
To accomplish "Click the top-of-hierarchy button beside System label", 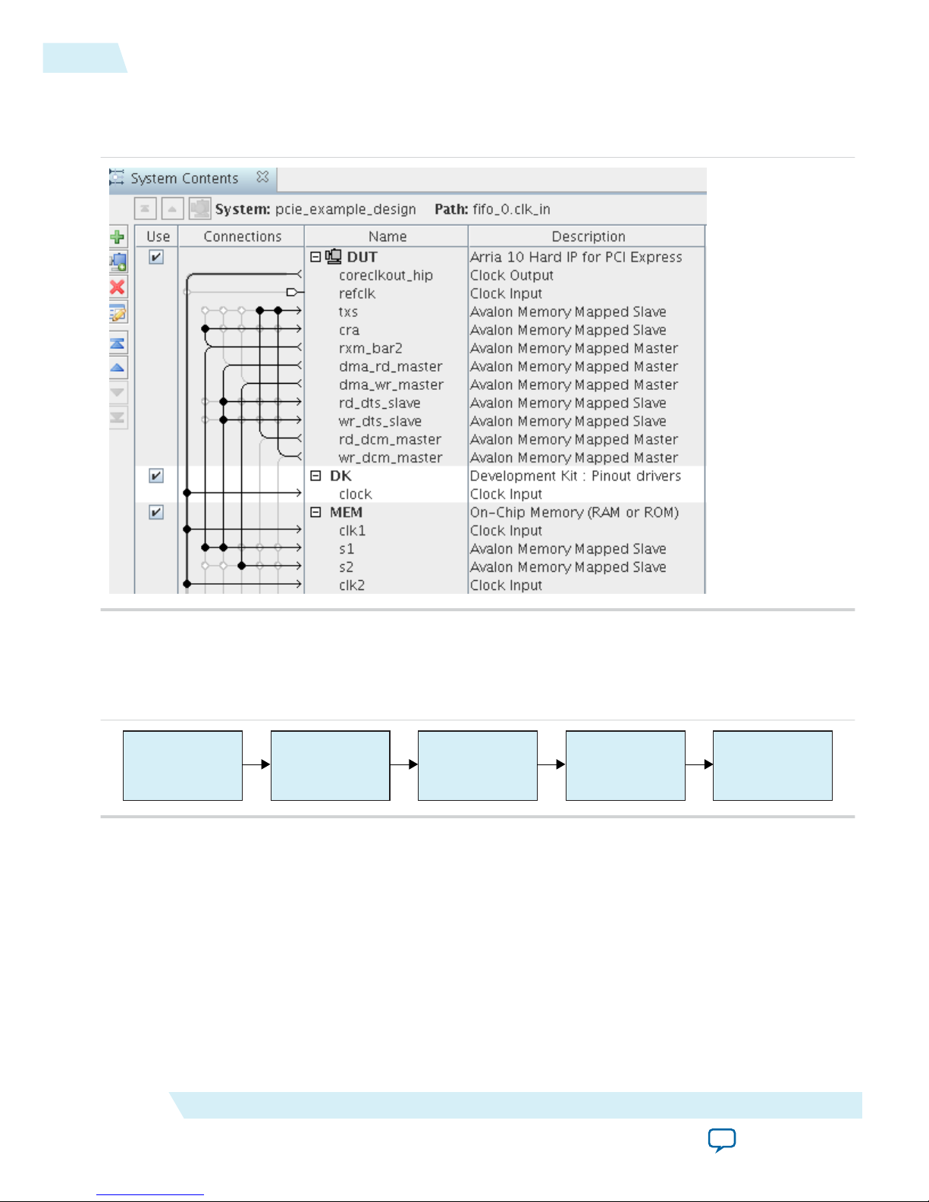I will [146, 209].
